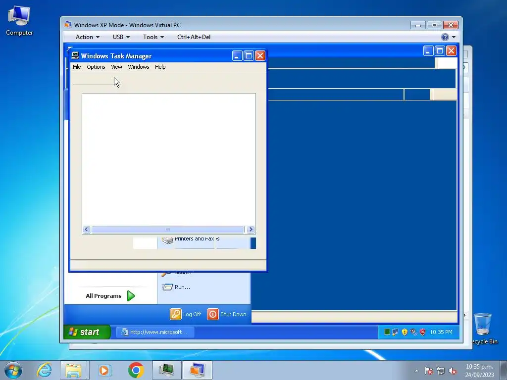The width and height of the screenshot is (507, 380).
Task: Click the horizontal scrollbar thumb in Task Manager
Action: [x=167, y=230]
